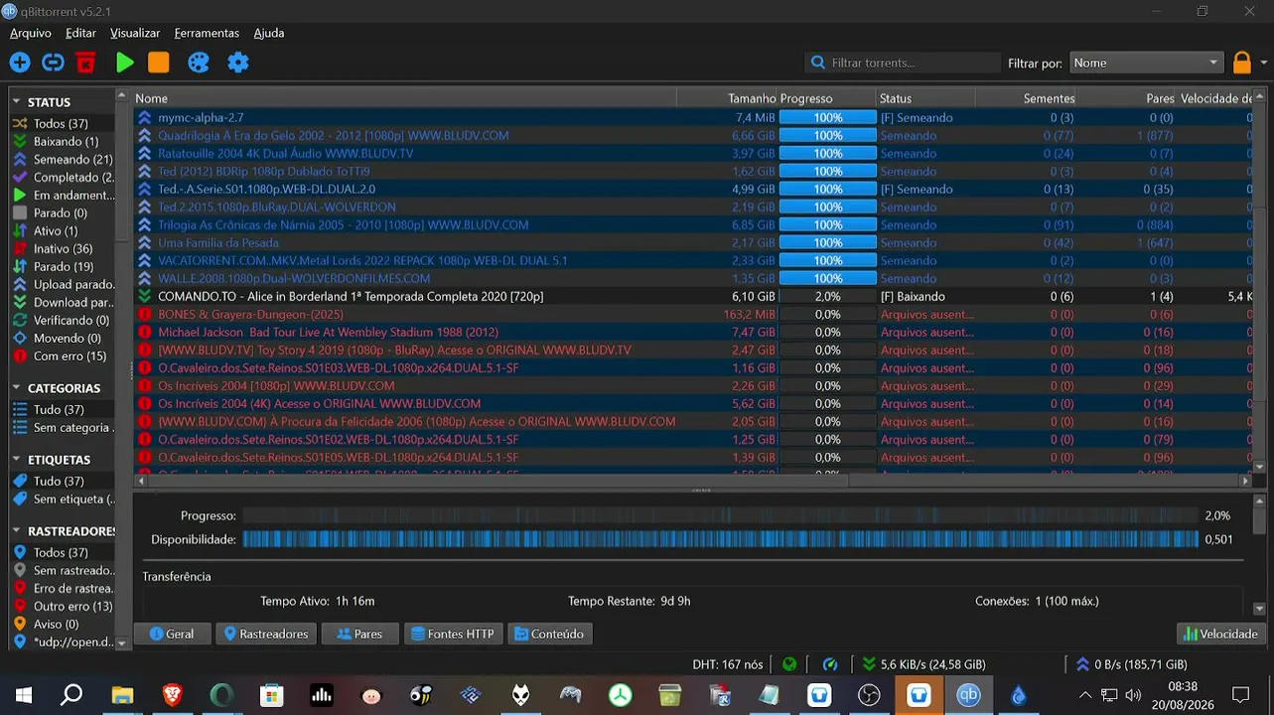The width and height of the screenshot is (1274, 715).
Task: Click the Progresso pieces bar in details
Action: pos(720,515)
